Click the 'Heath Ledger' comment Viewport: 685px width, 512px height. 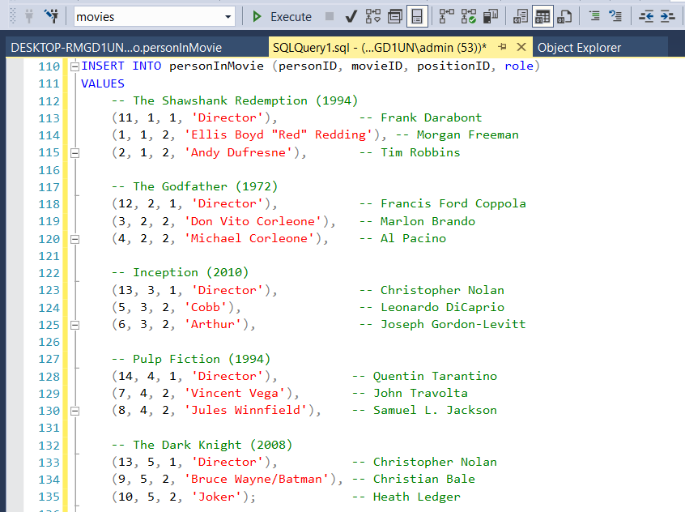(406, 497)
